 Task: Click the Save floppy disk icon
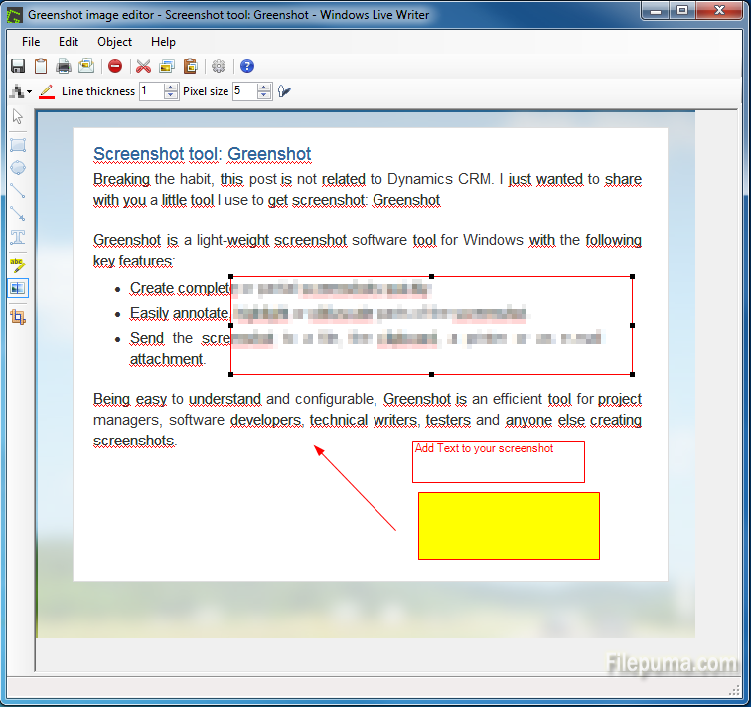18,66
